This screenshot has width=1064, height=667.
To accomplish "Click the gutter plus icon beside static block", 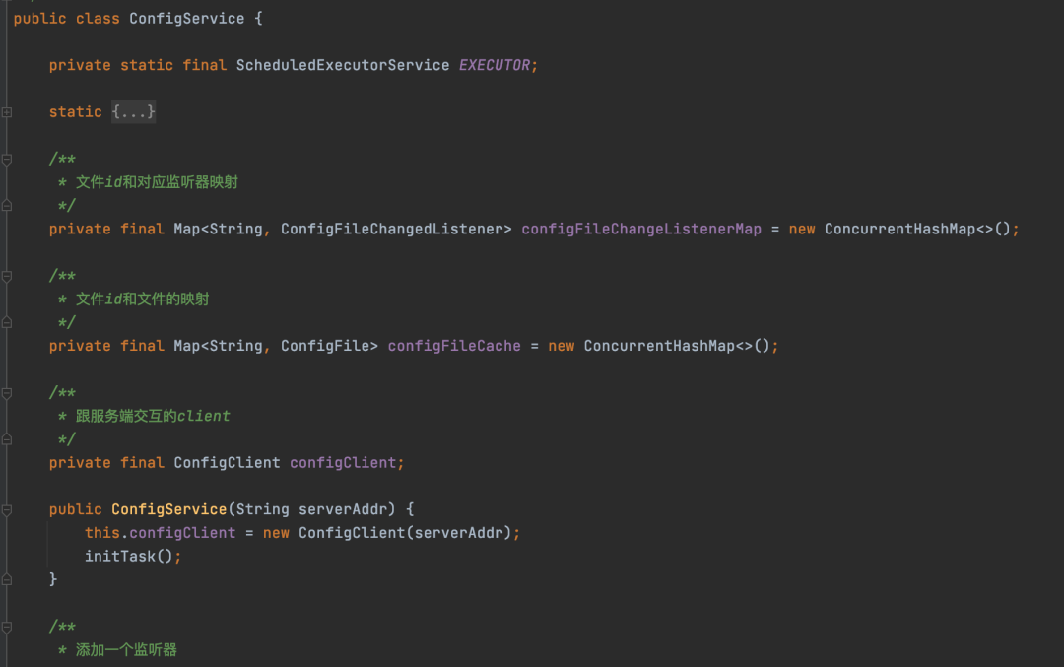I will (7, 112).
